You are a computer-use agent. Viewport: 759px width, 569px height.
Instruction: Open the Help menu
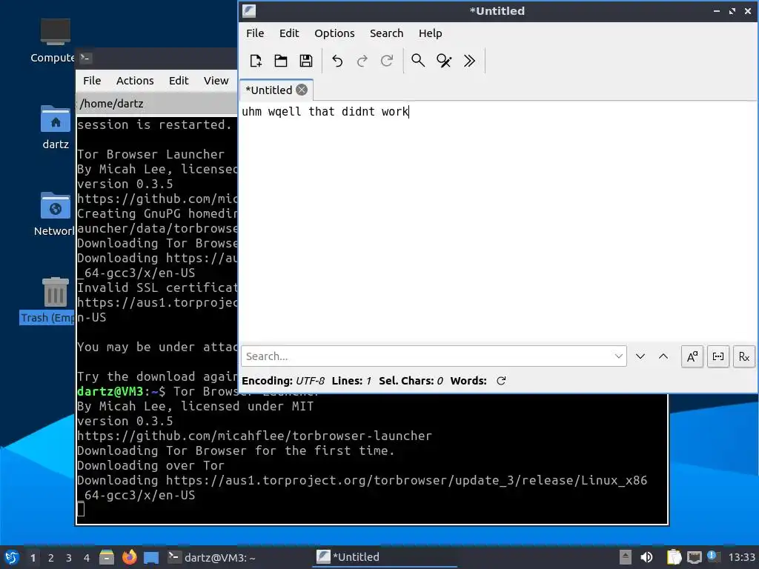pyautogui.click(x=430, y=33)
